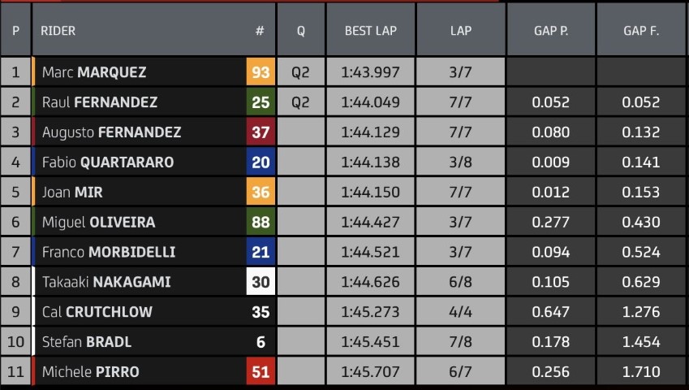Click Franco Morbidelli's blue number 21 badge
Image resolution: width=689 pixels, height=390 pixels.
[x=261, y=252]
